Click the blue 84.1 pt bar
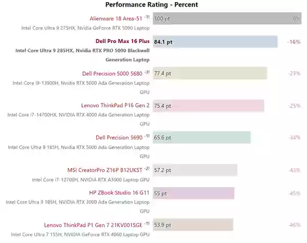 [x=215, y=42]
